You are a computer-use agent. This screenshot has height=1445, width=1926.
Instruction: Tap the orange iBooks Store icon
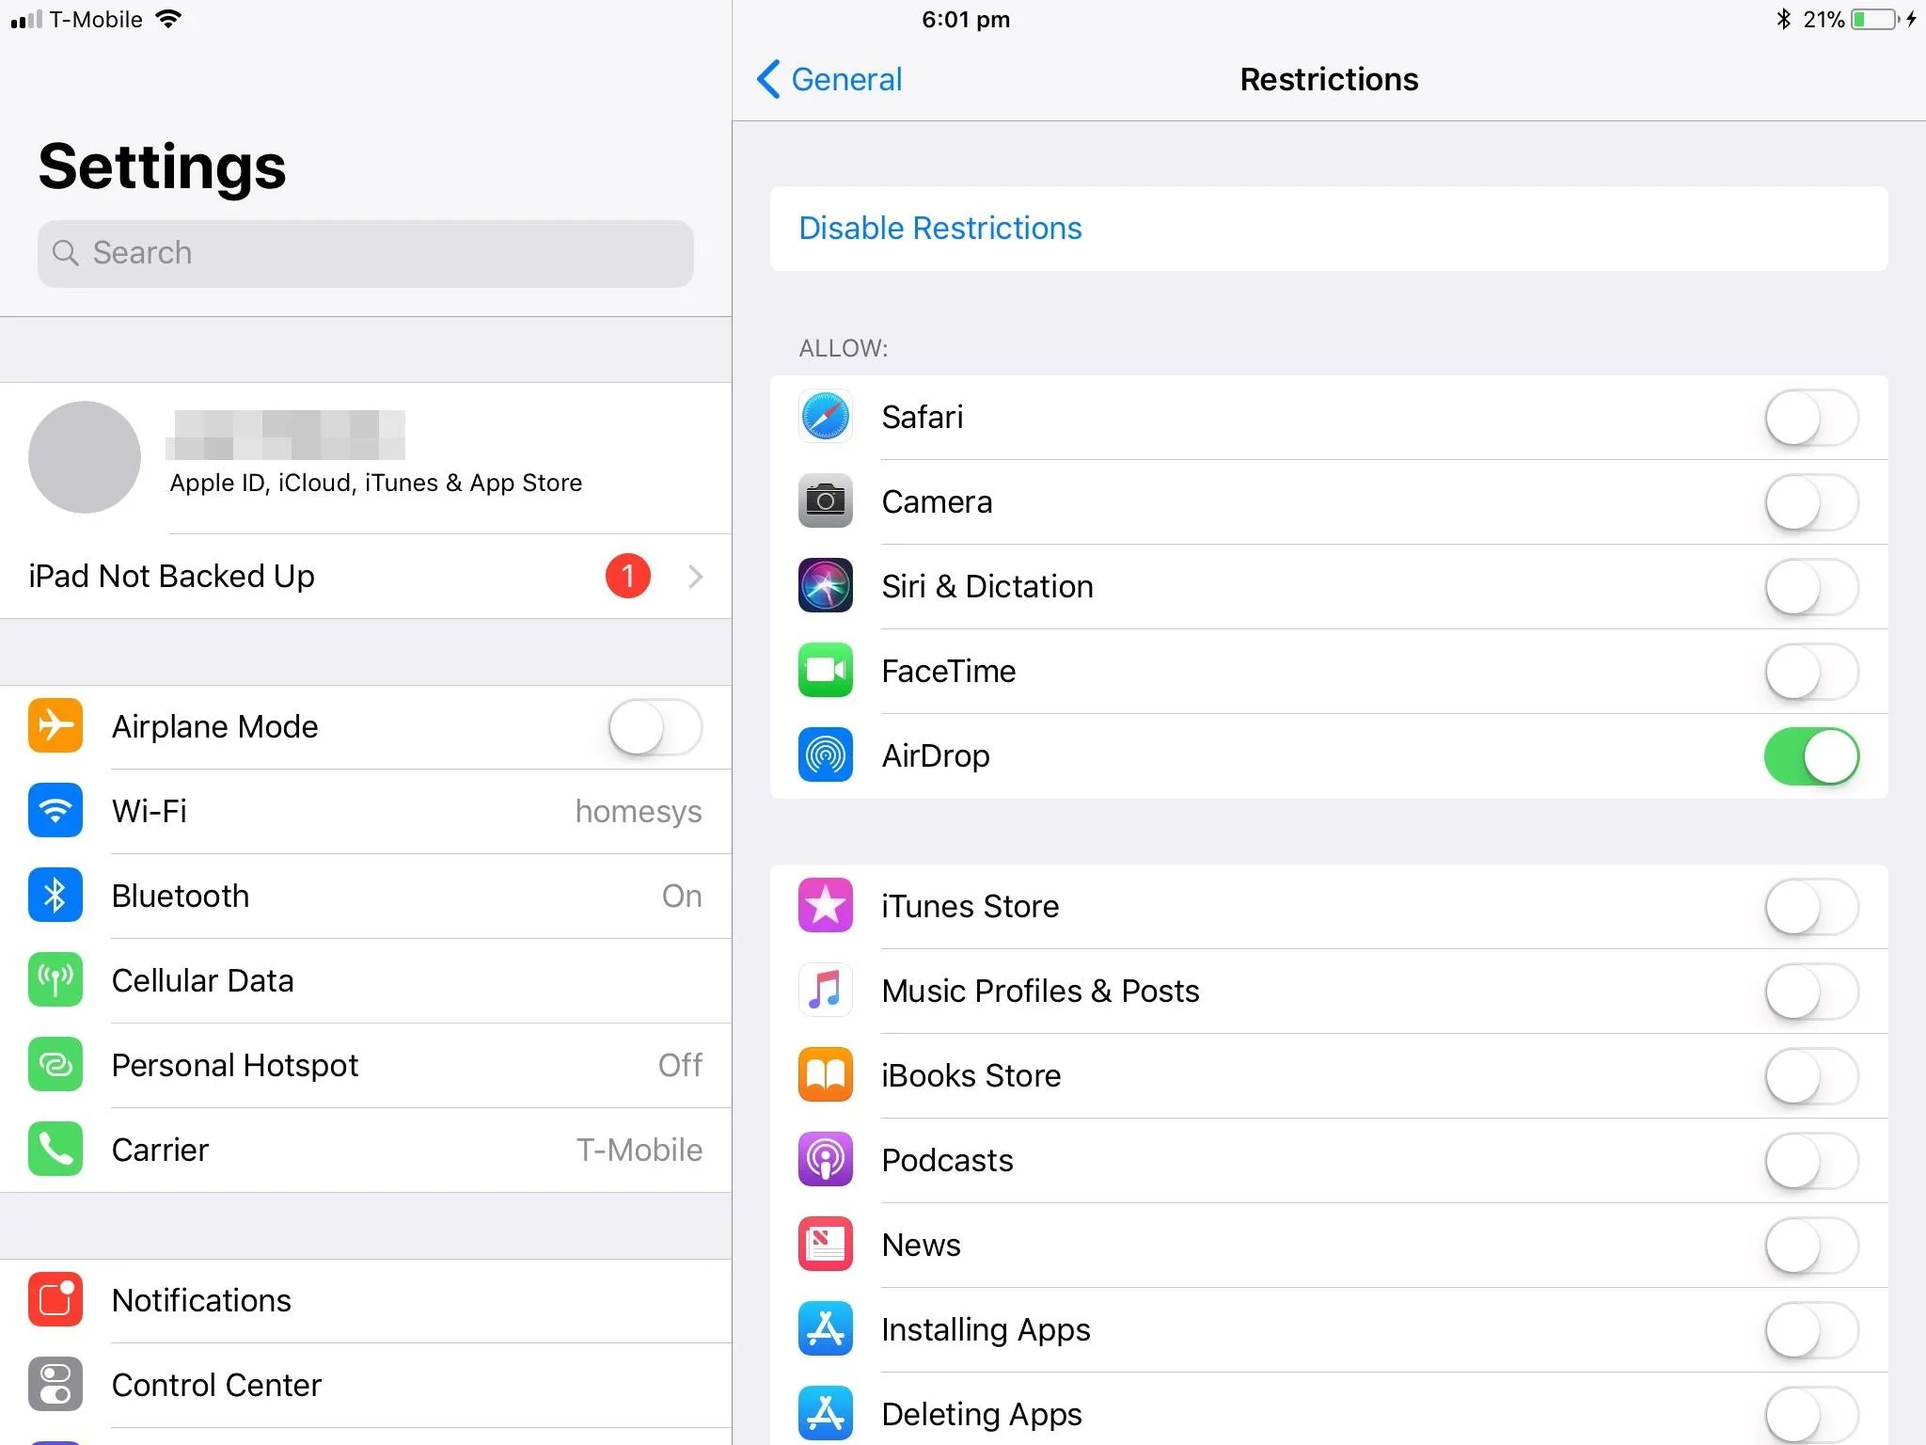825,1075
